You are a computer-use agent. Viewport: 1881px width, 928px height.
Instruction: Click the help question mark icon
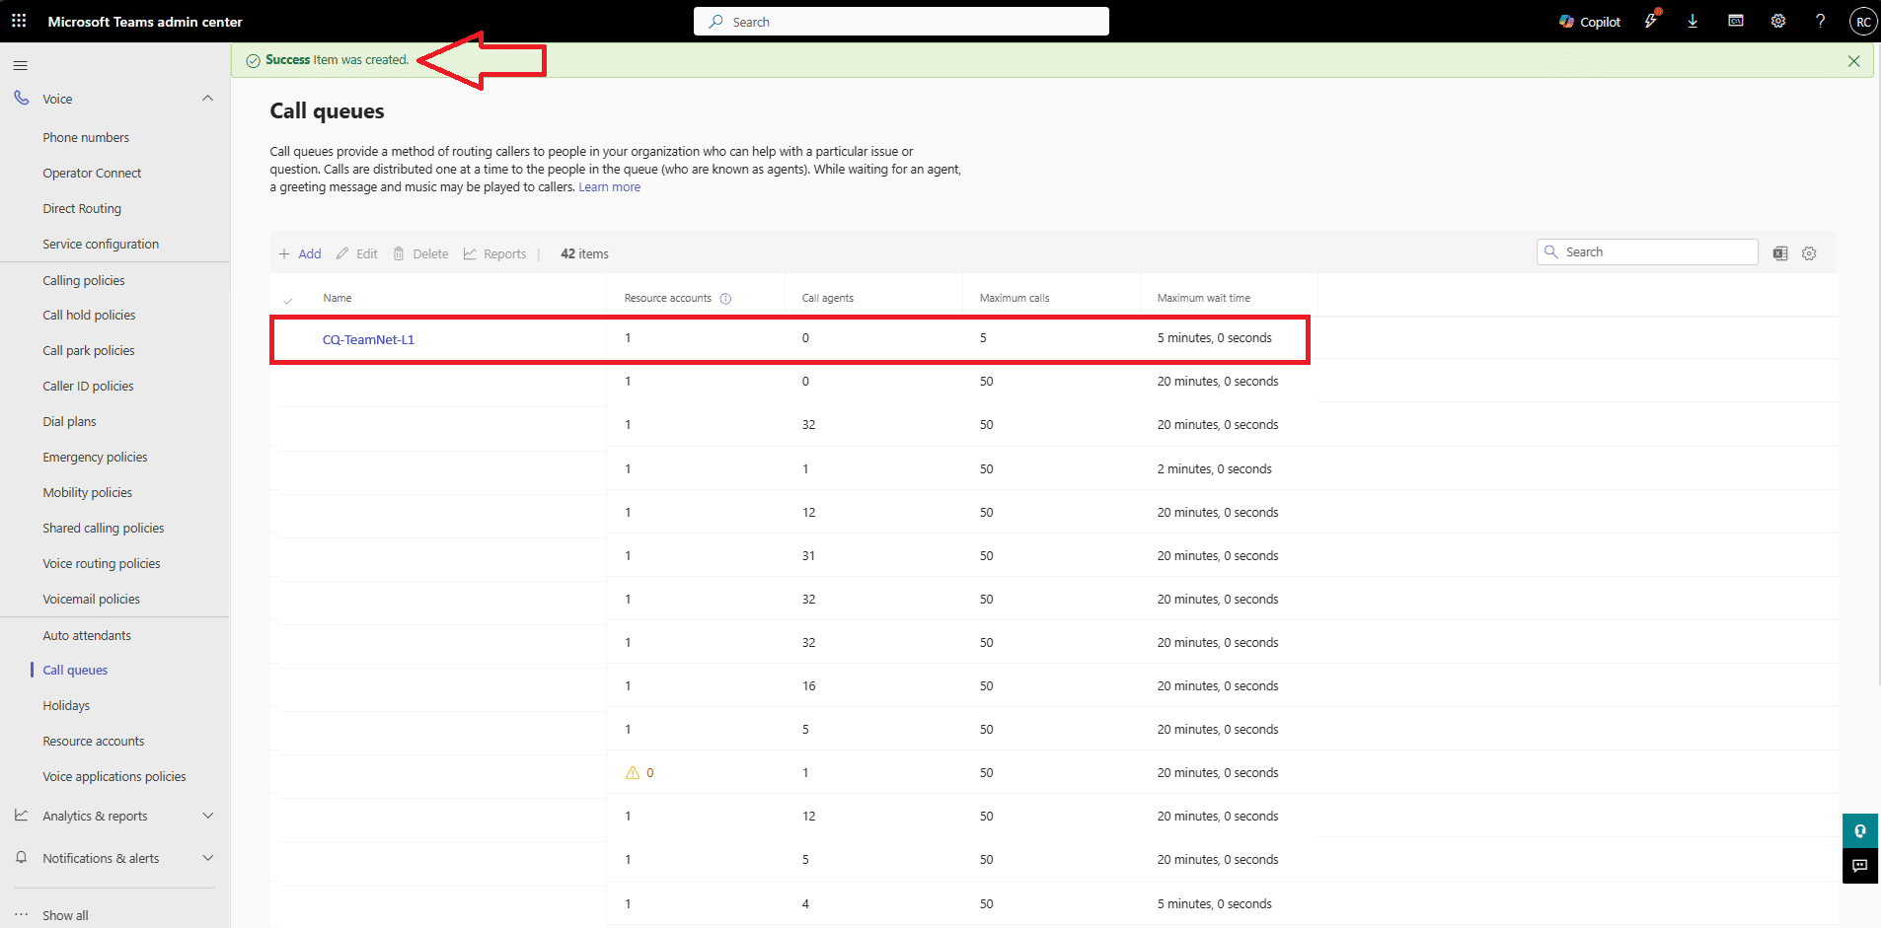[x=1820, y=22]
